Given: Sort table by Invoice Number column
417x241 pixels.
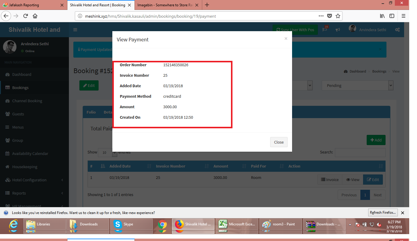Looking at the screenshot, I should [x=182, y=166].
